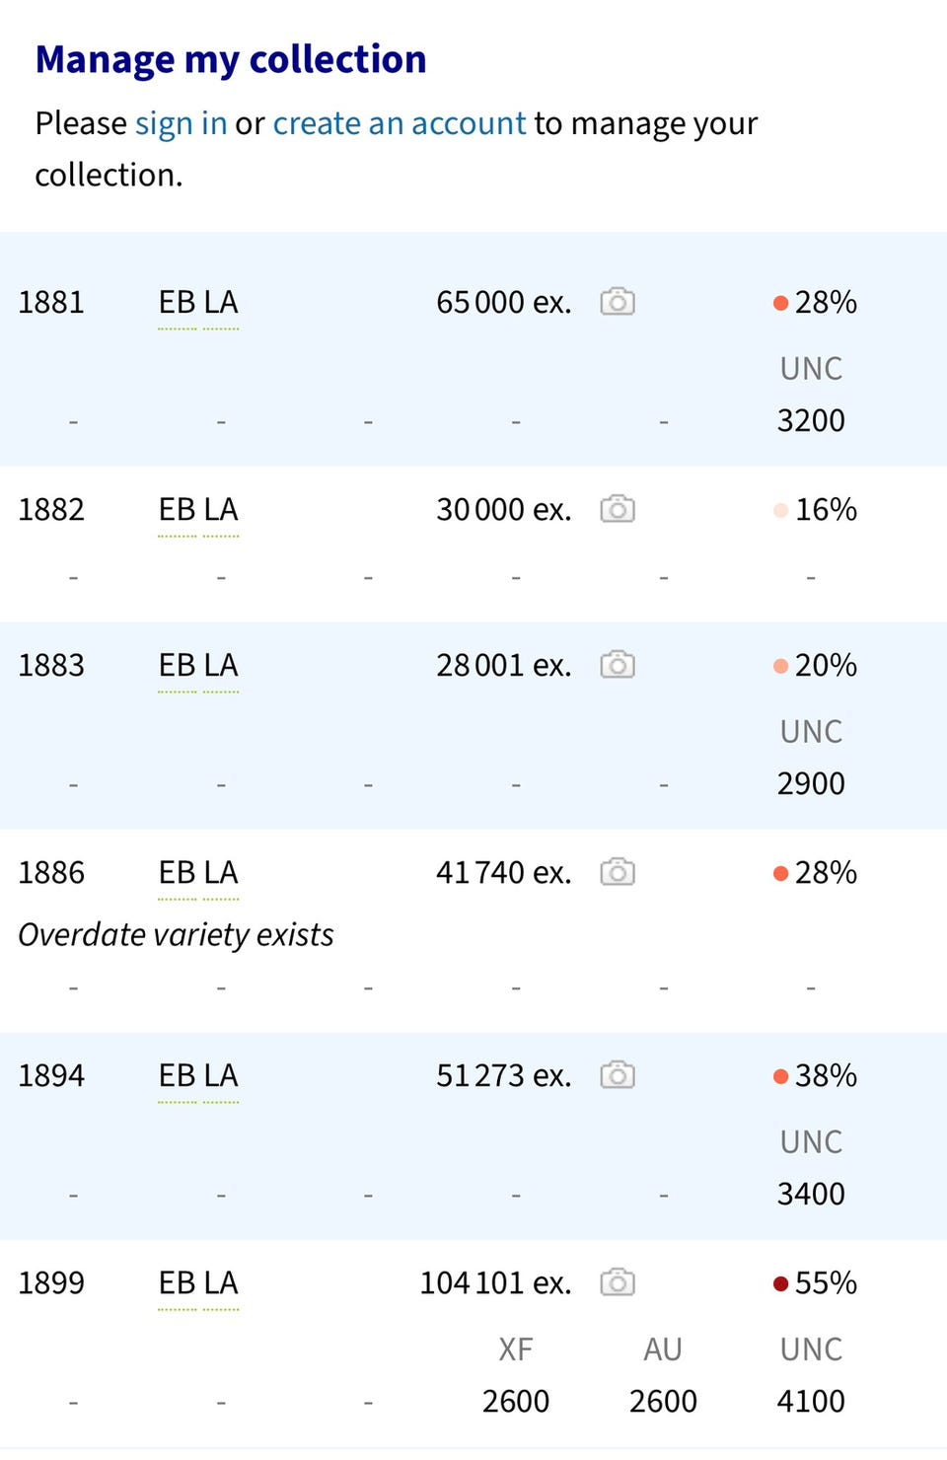
Task: Select camera icon next to 104 101 ex.
Action: [618, 1281]
